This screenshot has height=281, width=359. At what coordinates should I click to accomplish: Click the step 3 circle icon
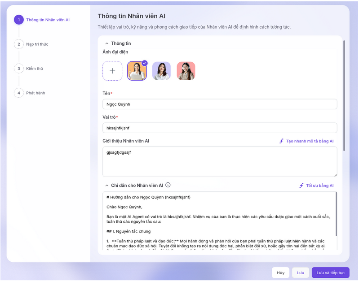[x=19, y=69]
